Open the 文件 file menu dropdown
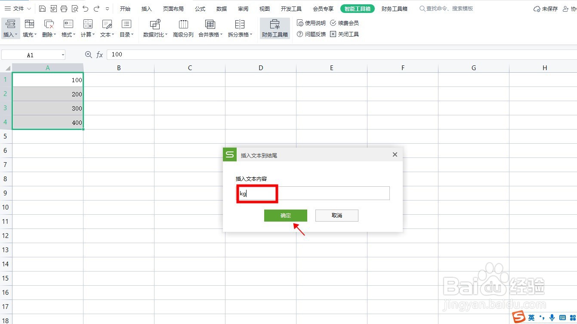Viewport: 577px width, 324px height. [x=18, y=9]
